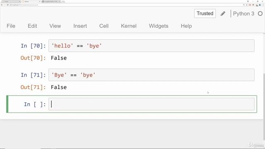Click the kernel idle circle indicator
Viewport: 265px width, 149px height.
pyautogui.click(x=260, y=14)
